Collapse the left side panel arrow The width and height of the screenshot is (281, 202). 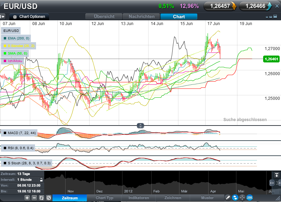click(3, 16)
